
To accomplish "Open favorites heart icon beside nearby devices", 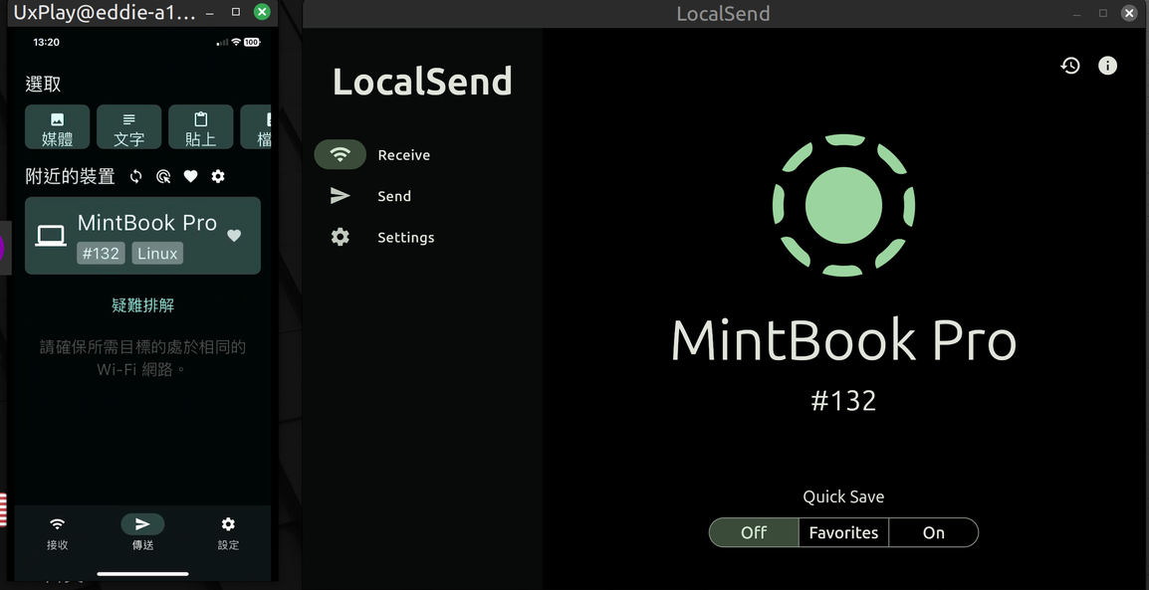I will pyautogui.click(x=190, y=176).
